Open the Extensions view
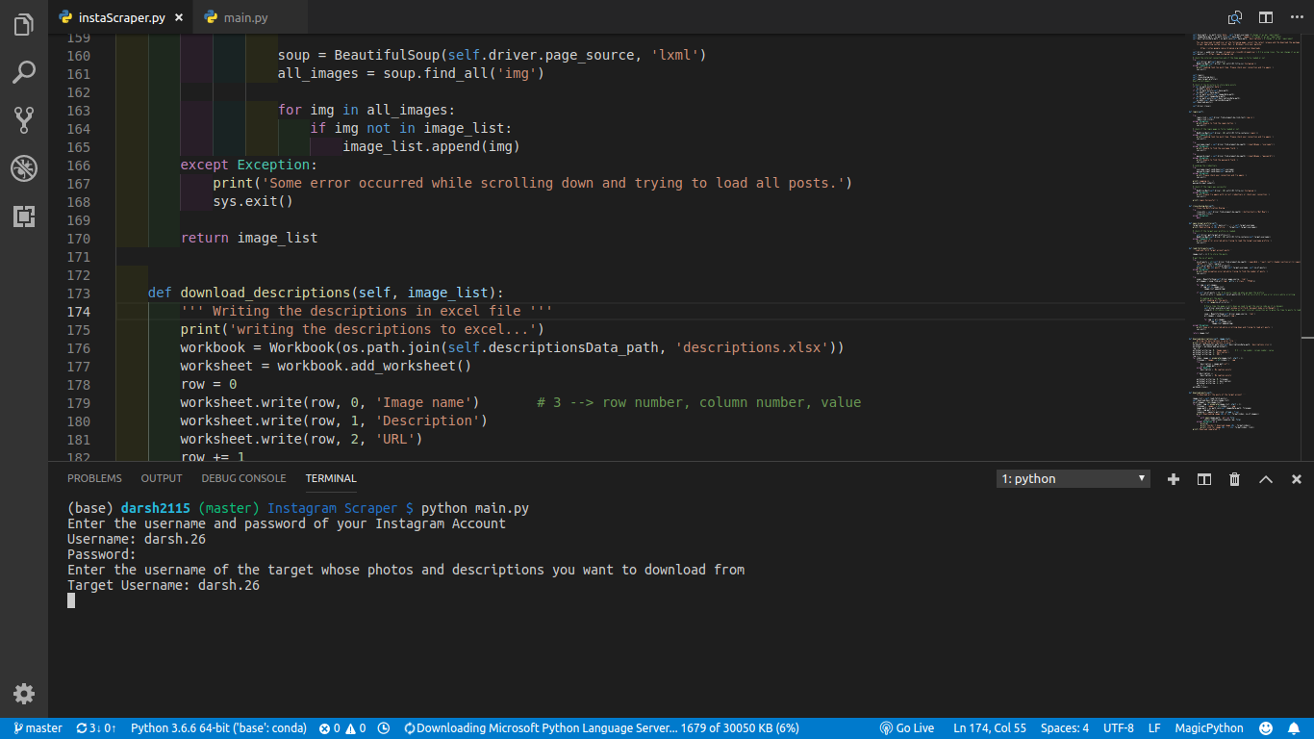1314x739 pixels. point(23,217)
